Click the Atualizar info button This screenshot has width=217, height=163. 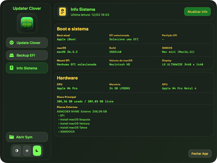click(197, 12)
